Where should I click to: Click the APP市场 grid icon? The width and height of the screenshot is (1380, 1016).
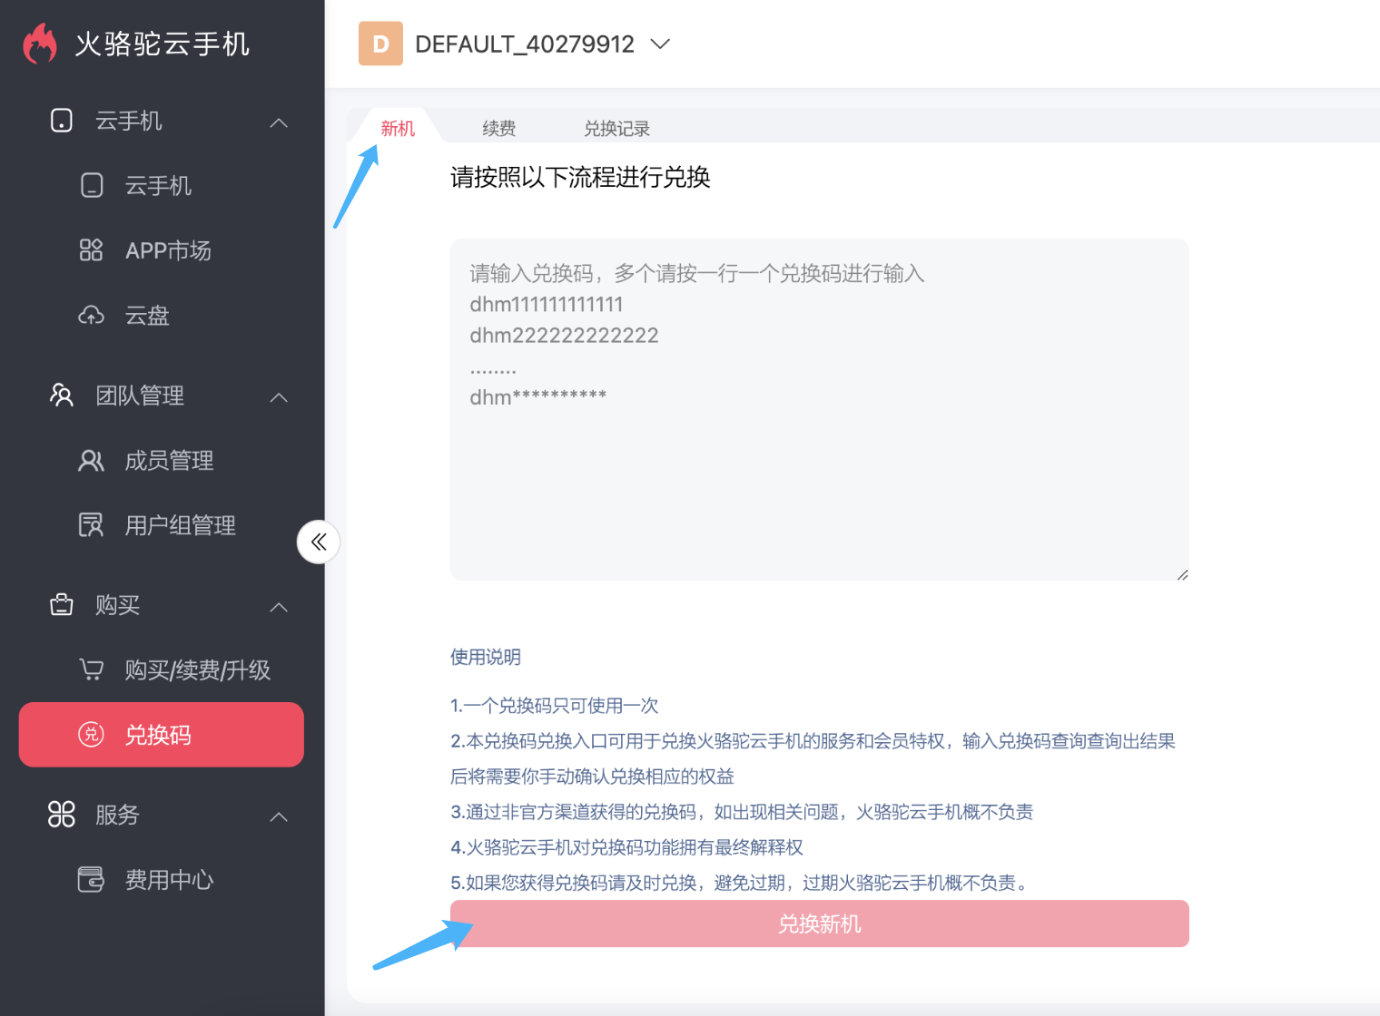pyautogui.click(x=92, y=250)
